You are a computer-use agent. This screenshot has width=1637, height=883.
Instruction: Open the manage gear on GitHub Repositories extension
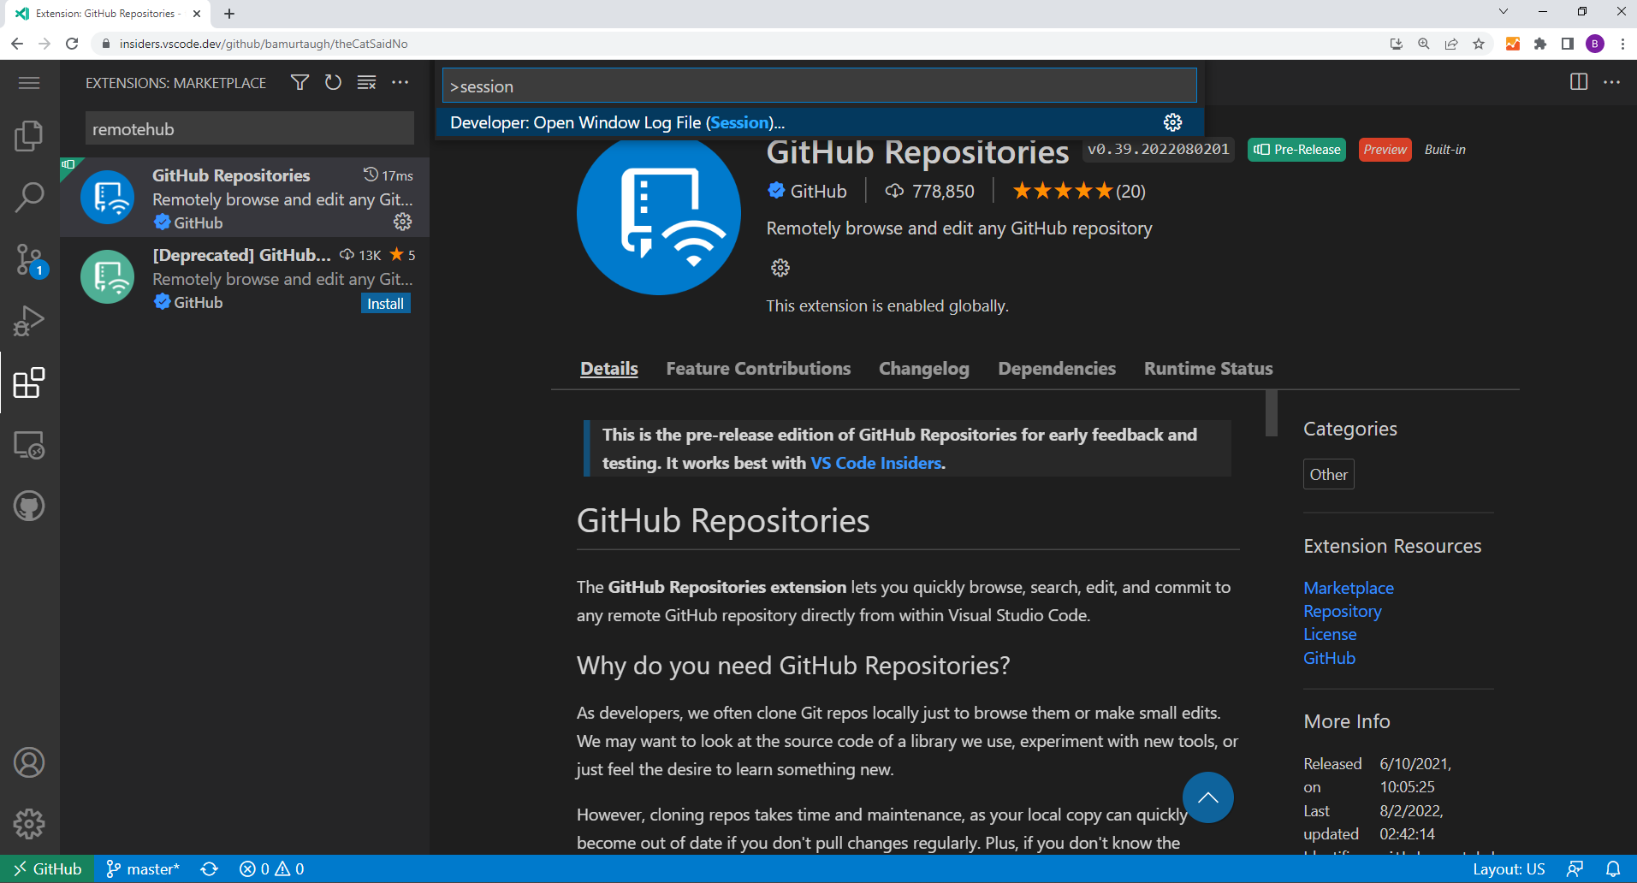point(402,222)
